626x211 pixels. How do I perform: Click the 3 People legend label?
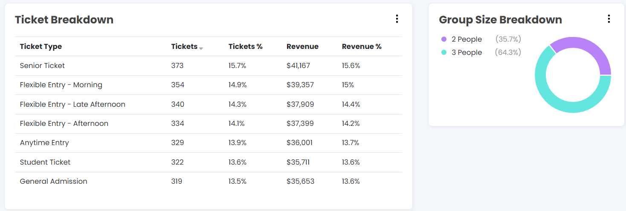pyautogui.click(x=467, y=53)
